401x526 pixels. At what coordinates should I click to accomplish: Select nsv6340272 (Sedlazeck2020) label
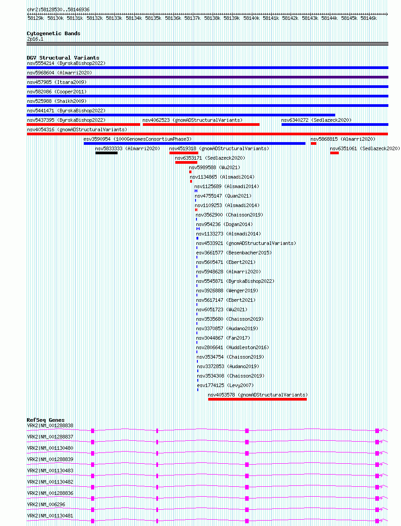tap(317, 120)
